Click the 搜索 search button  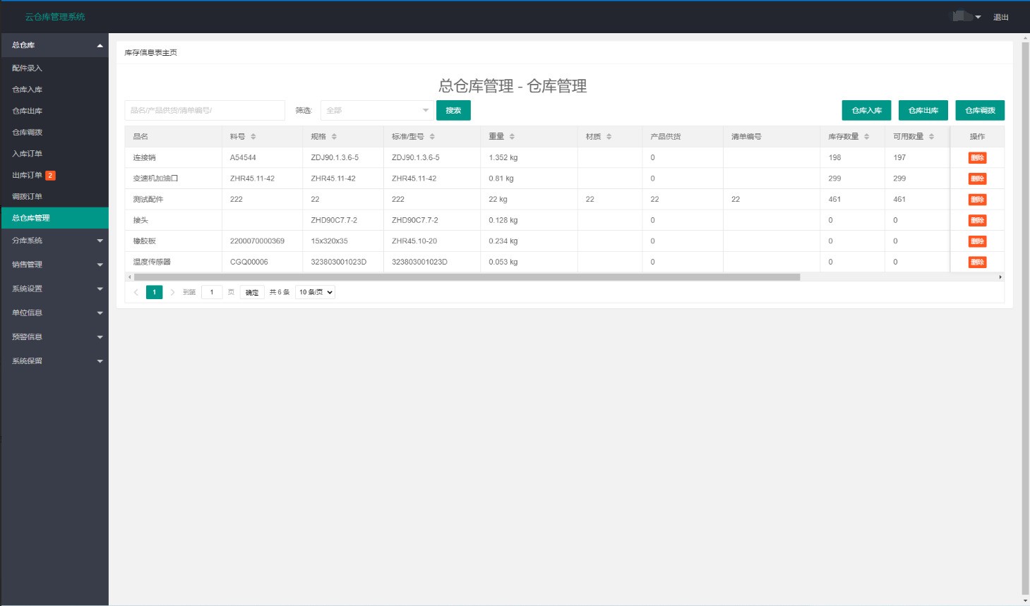tap(453, 110)
